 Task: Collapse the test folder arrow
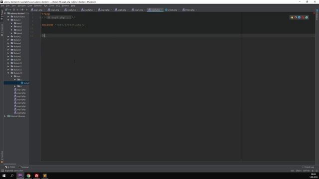(x=11, y=76)
